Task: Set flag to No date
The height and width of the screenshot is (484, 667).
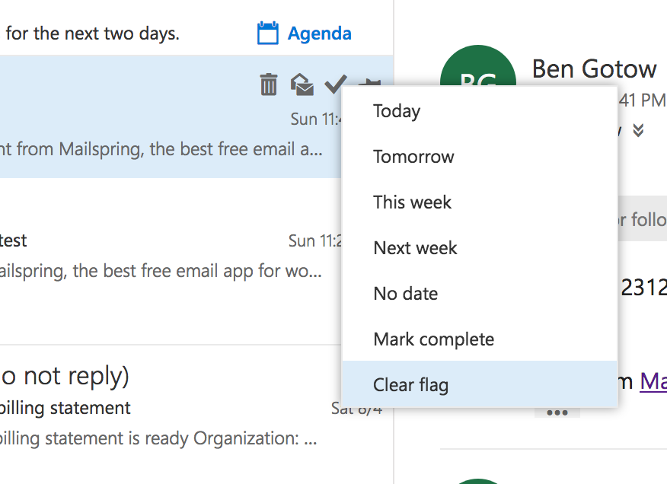Action: (405, 294)
